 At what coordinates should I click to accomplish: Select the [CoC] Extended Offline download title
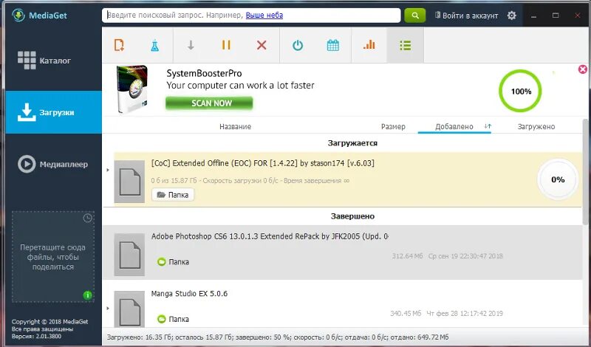[263, 163]
